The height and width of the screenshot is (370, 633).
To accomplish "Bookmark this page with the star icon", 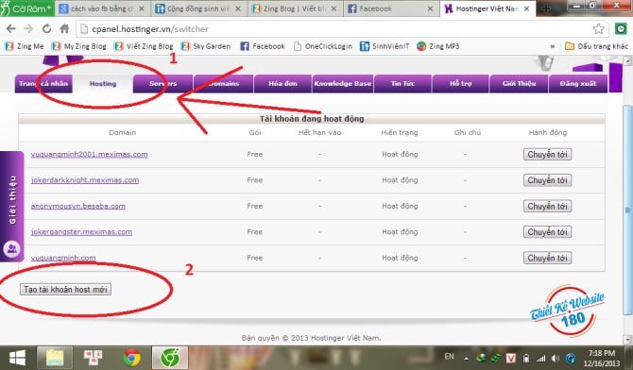I will (x=599, y=28).
